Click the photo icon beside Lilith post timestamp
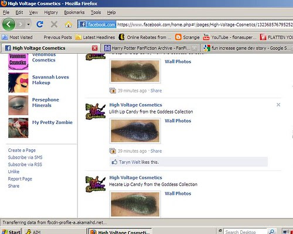293x234 pixels. point(113,151)
